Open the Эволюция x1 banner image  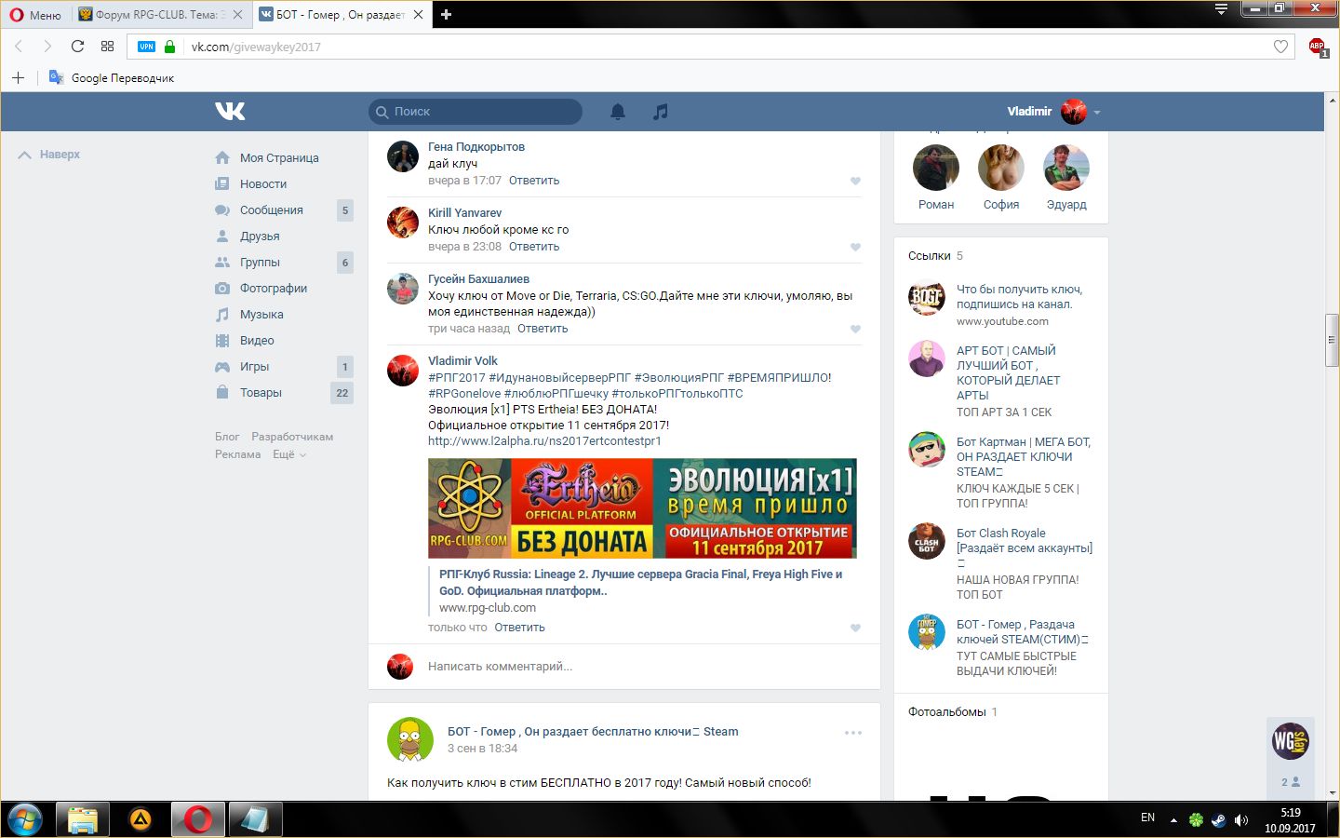point(642,508)
